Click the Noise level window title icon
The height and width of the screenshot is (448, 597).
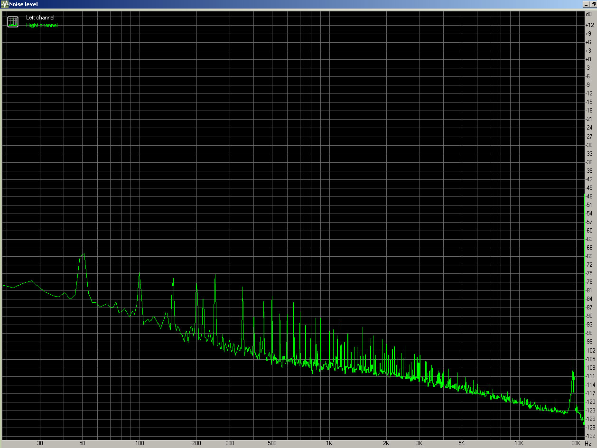[5, 4]
